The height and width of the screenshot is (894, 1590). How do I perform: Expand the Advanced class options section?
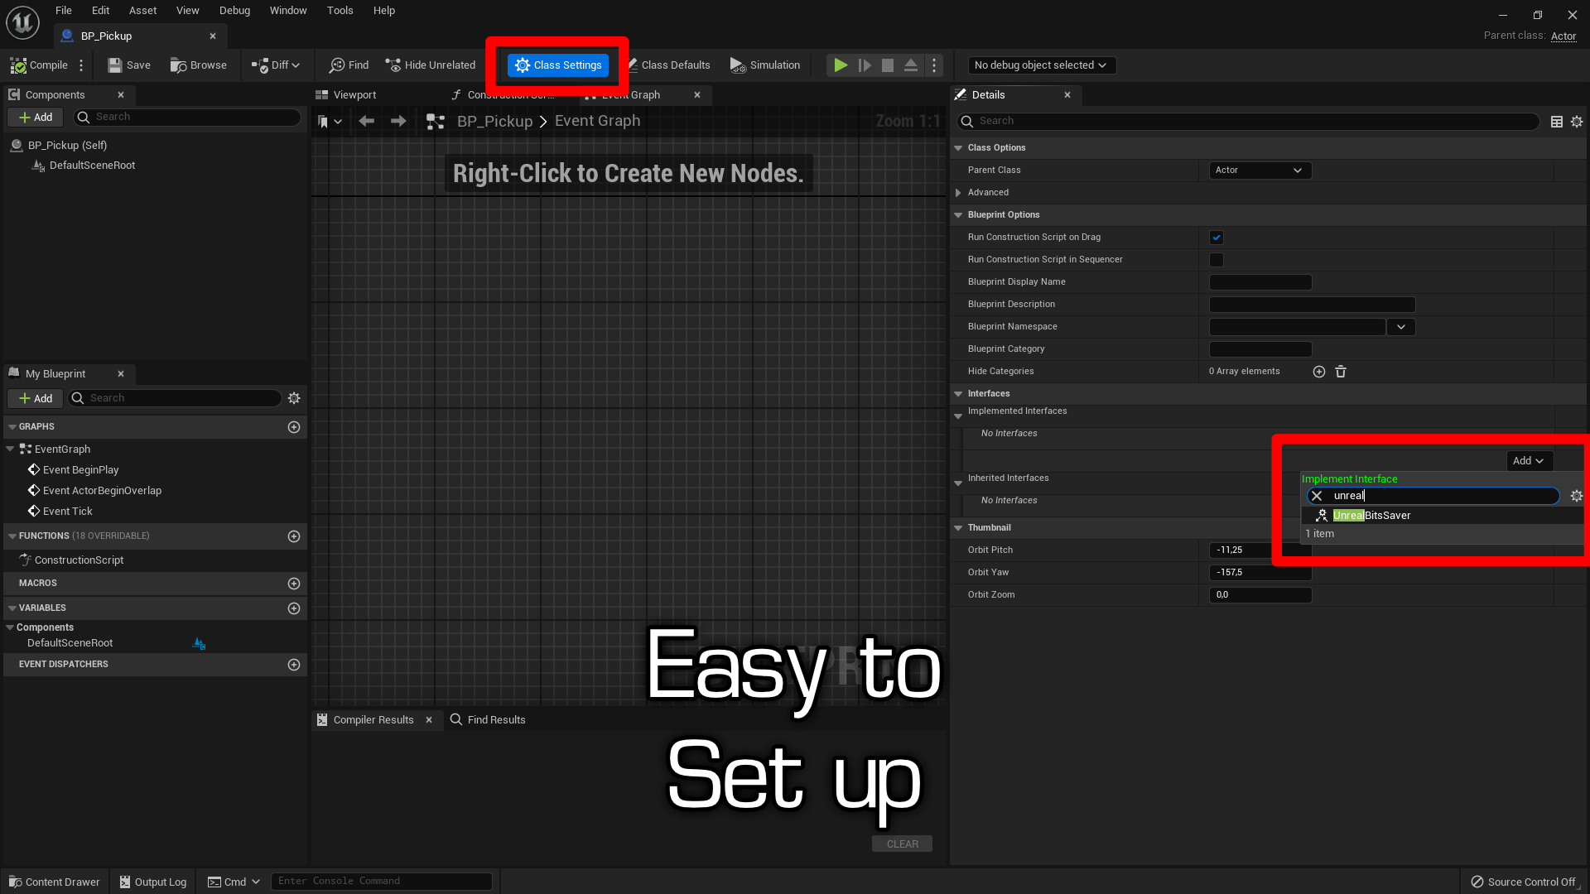[958, 193]
